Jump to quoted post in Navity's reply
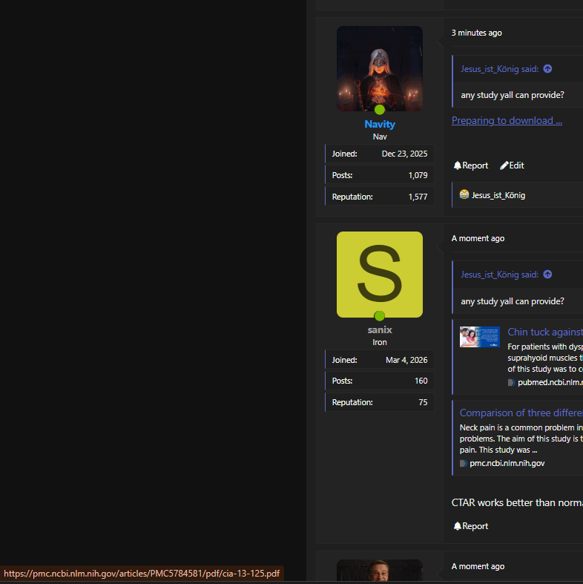Image resolution: width=583 pixels, height=584 pixels. [x=547, y=69]
